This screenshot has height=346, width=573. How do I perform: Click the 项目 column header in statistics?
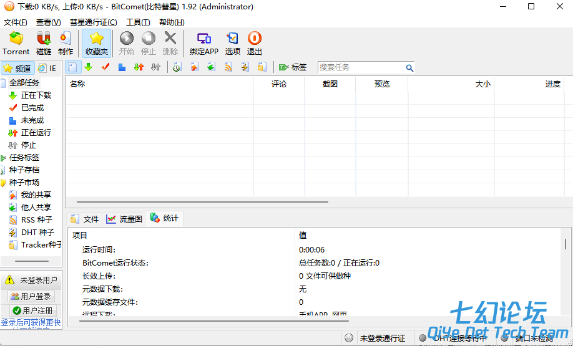[181, 236]
